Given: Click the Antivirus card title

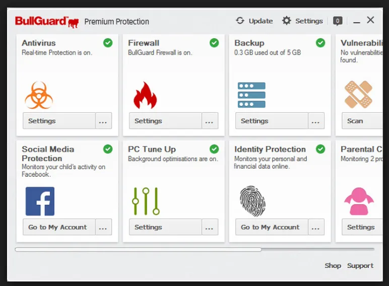Looking at the screenshot, I should click(x=39, y=43).
